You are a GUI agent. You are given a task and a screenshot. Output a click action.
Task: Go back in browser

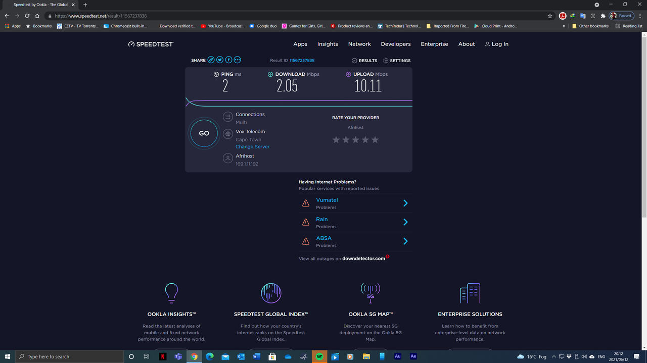click(x=7, y=16)
